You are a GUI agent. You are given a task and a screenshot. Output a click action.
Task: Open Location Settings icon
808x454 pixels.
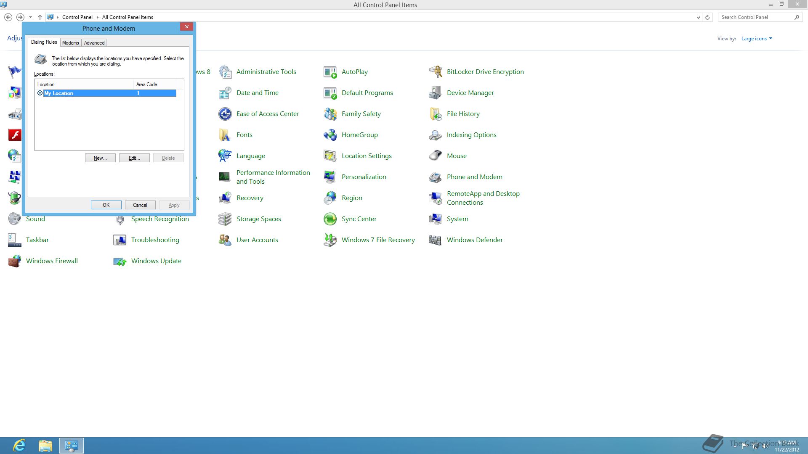(x=330, y=156)
